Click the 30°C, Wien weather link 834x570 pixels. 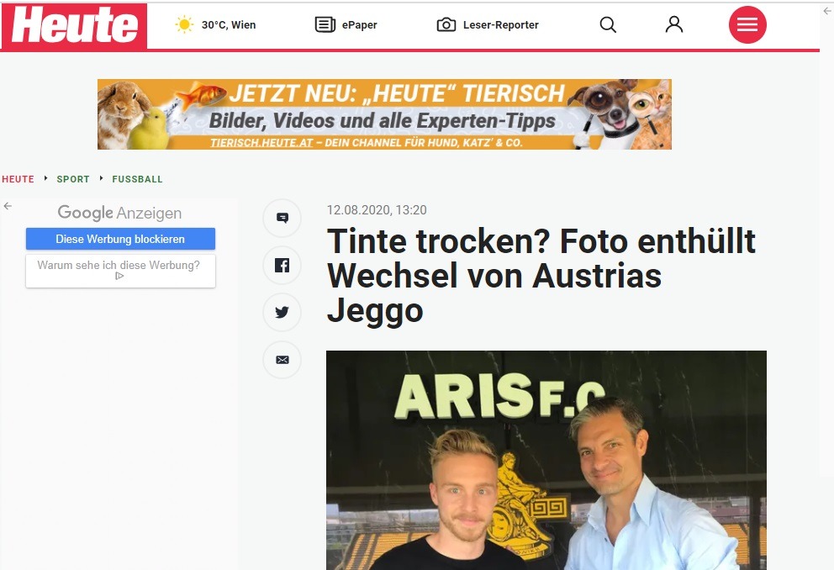pos(229,24)
